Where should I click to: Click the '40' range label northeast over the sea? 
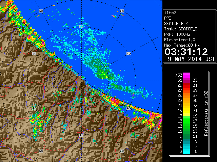[x=129, y=54]
